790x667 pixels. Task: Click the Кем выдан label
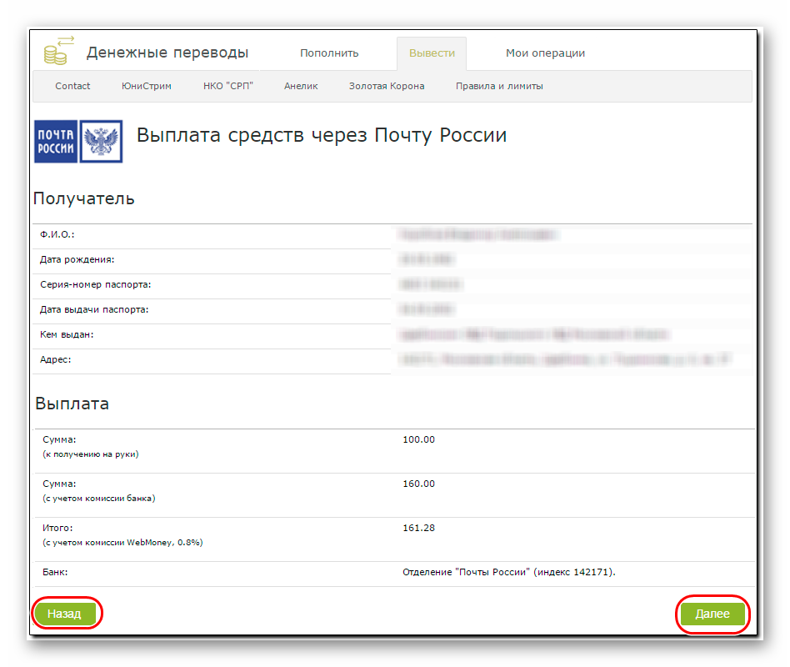pos(67,335)
